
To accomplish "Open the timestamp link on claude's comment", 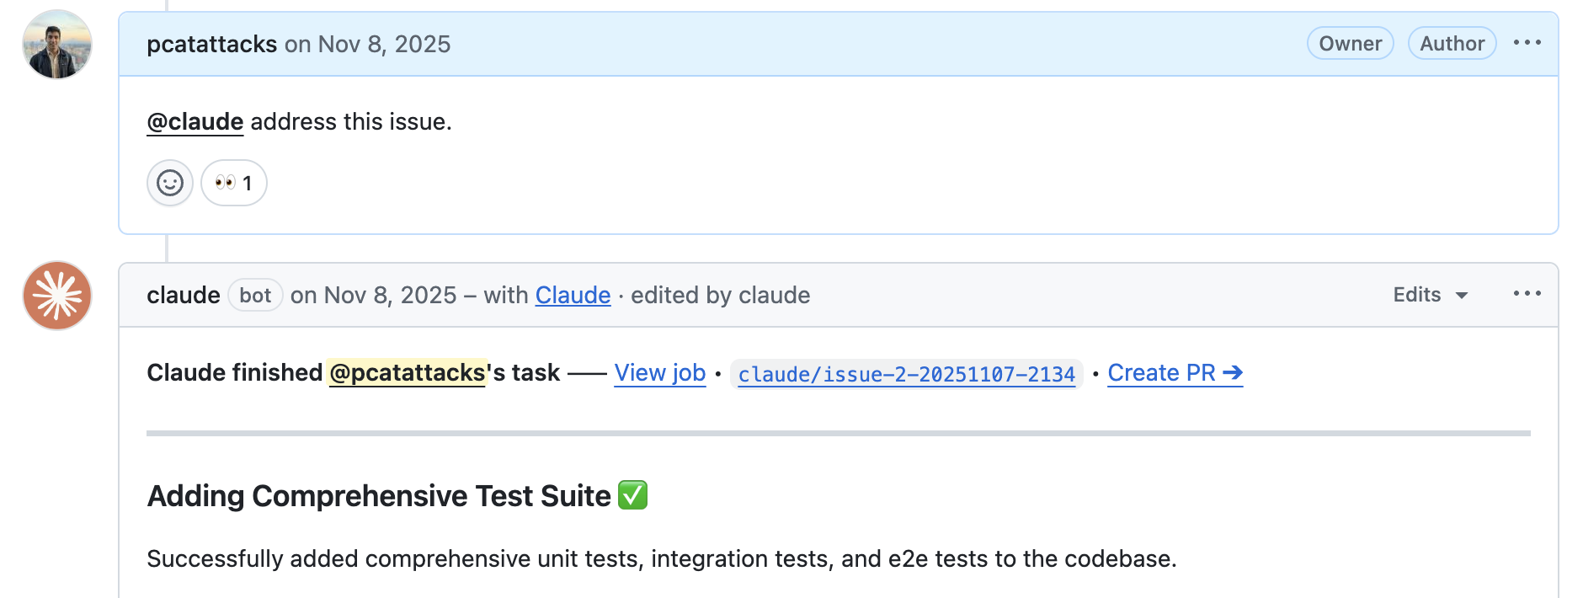I will (x=373, y=296).
